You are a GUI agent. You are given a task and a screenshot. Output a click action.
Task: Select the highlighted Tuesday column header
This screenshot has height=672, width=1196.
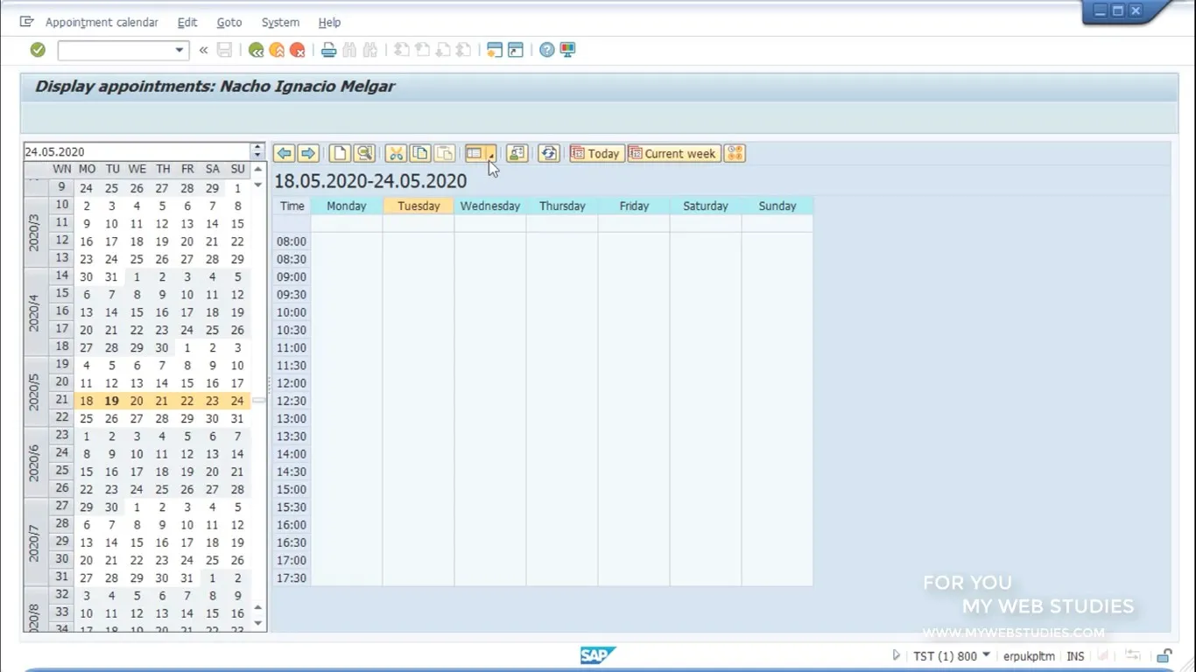[x=419, y=206]
